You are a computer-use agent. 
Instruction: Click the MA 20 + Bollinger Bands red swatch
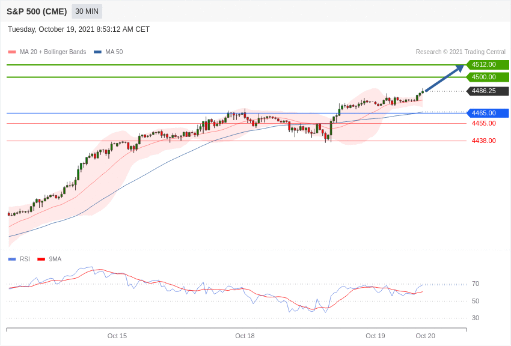click(12, 52)
